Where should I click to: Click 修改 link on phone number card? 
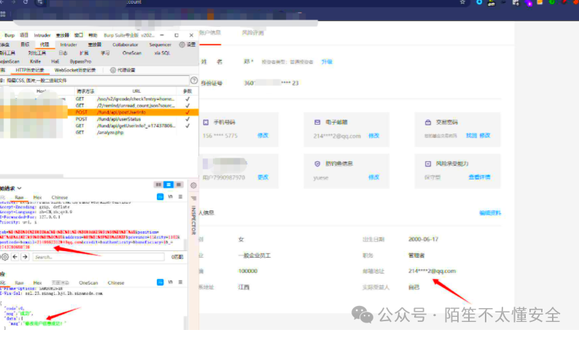pyautogui.click(x=263, y=135)
